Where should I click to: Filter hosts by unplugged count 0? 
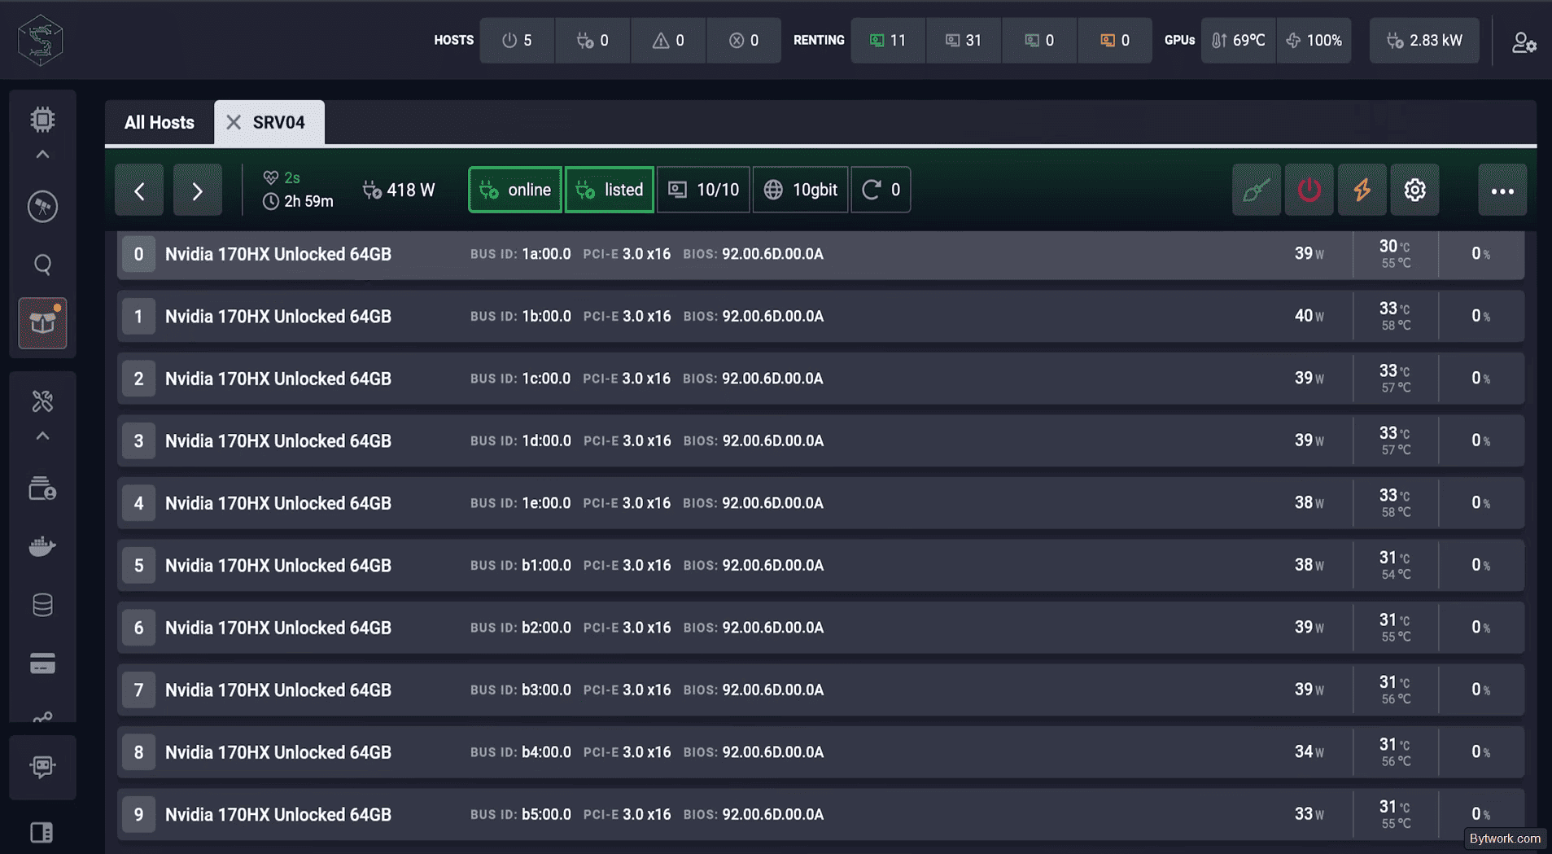point(592,40)
